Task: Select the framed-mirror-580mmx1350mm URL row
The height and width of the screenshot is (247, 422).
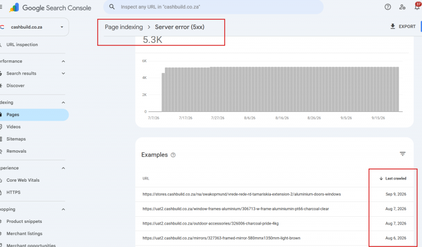Action: [274, 238]
